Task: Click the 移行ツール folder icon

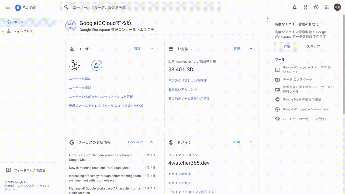Action: [277, 89]
